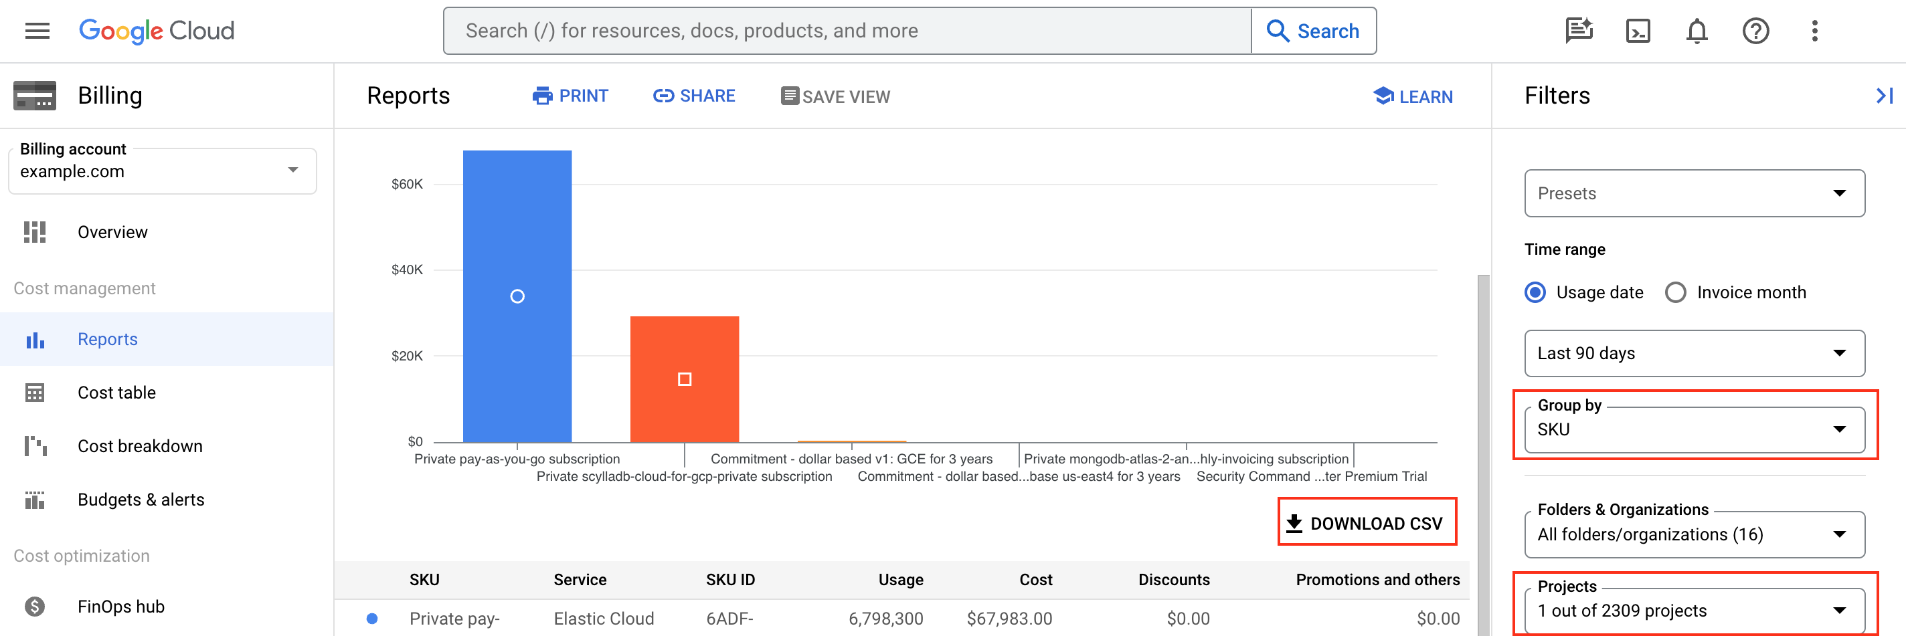Screen dimensions: 1906x636
Task: Click the DOWNLOAD CSV button
Action: [1367, 522]
